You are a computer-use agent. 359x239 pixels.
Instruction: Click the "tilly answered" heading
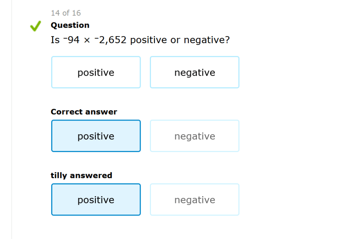point(81,175)
